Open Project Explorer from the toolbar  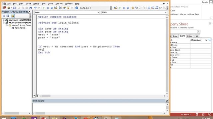point(60,8)
